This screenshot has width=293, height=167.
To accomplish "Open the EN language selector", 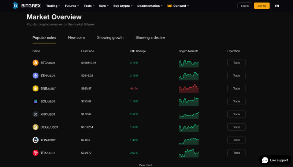I will (277, 6).
